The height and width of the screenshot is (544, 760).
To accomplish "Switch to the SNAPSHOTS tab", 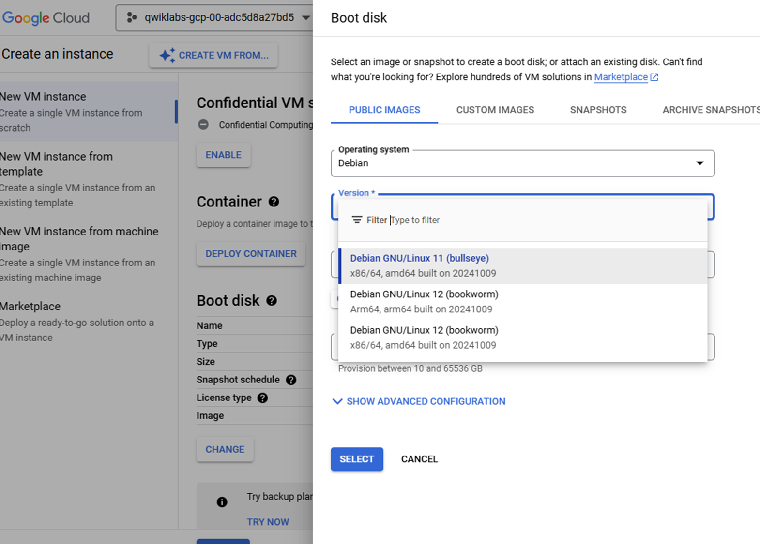I will pos(598,110).
